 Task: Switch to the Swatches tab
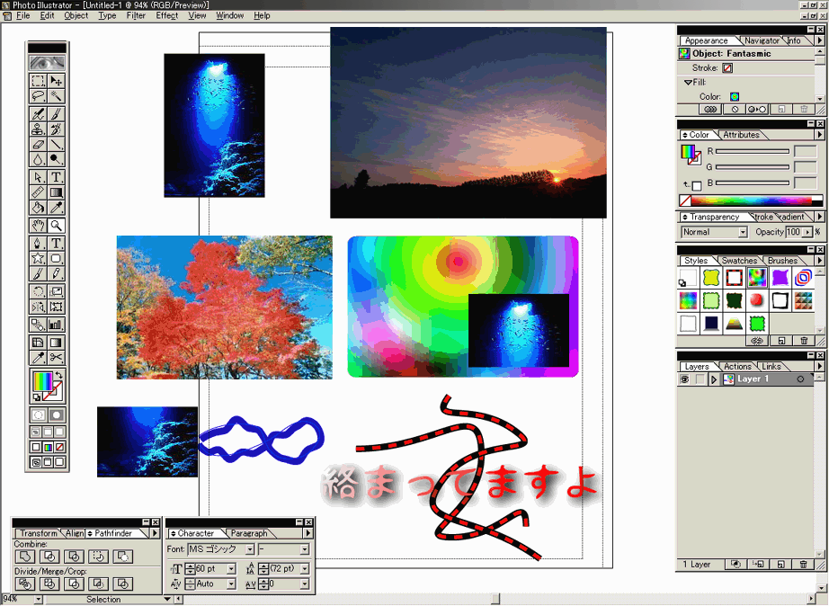[x=739, y=261]
